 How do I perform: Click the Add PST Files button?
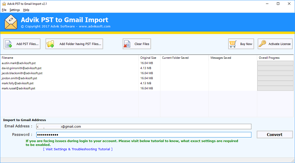tap(22, 44)
